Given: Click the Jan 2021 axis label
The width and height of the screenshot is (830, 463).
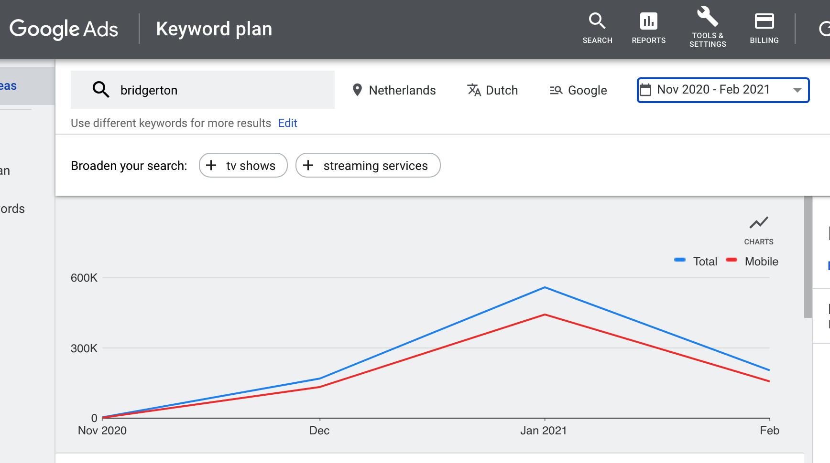Looking at the screenshot, I should [543, 431].
